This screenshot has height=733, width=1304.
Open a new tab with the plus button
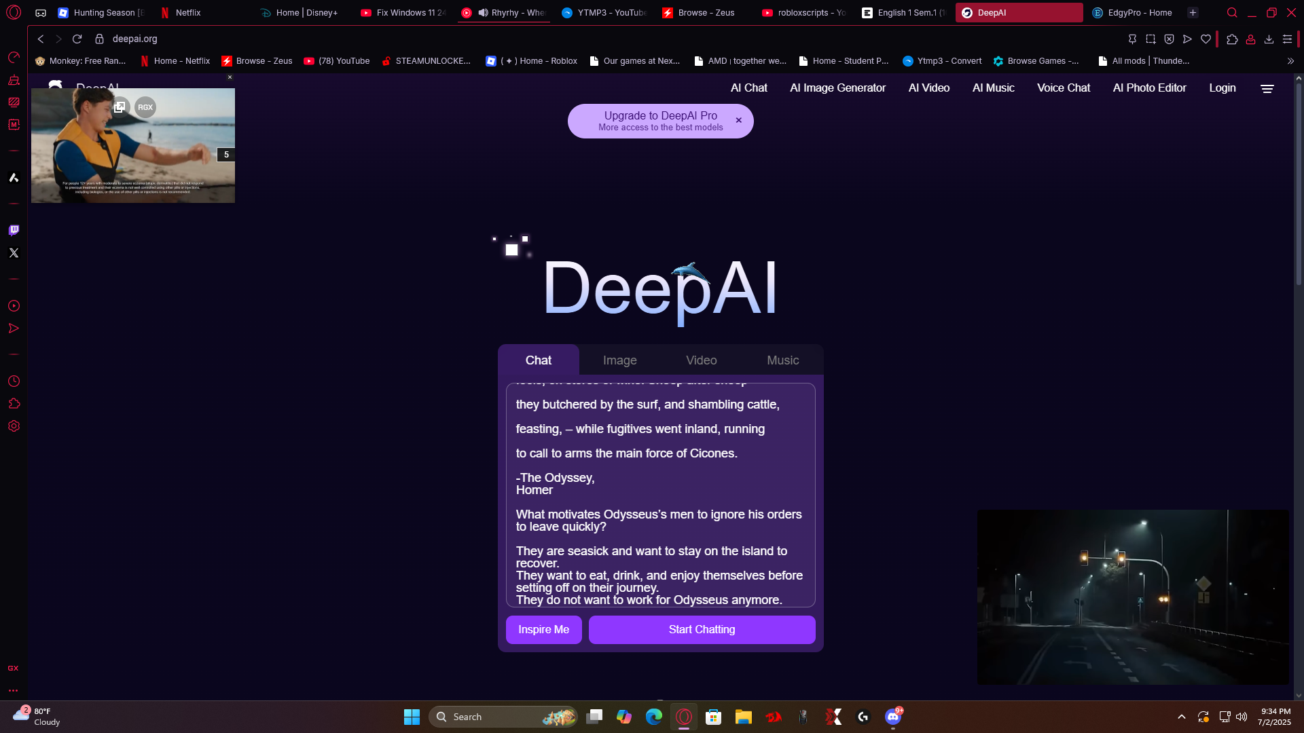click(1193, 12)
